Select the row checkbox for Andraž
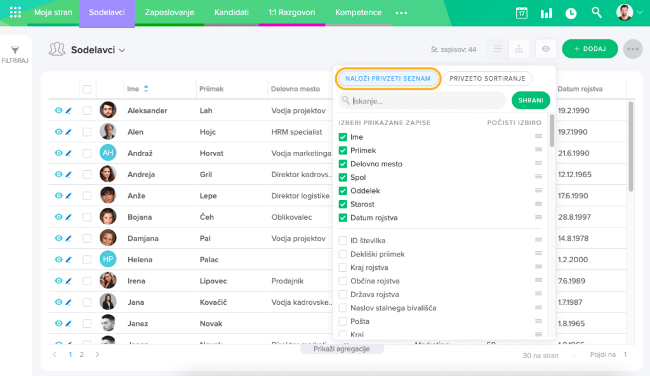 [x=87, y=153]
